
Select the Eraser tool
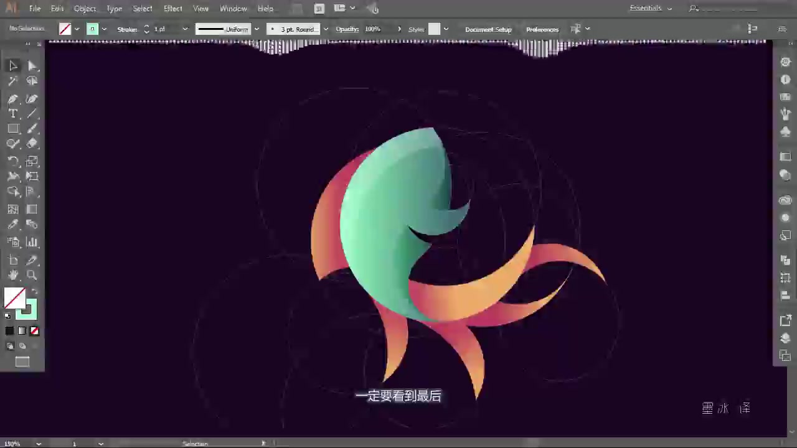coord(32,144)
